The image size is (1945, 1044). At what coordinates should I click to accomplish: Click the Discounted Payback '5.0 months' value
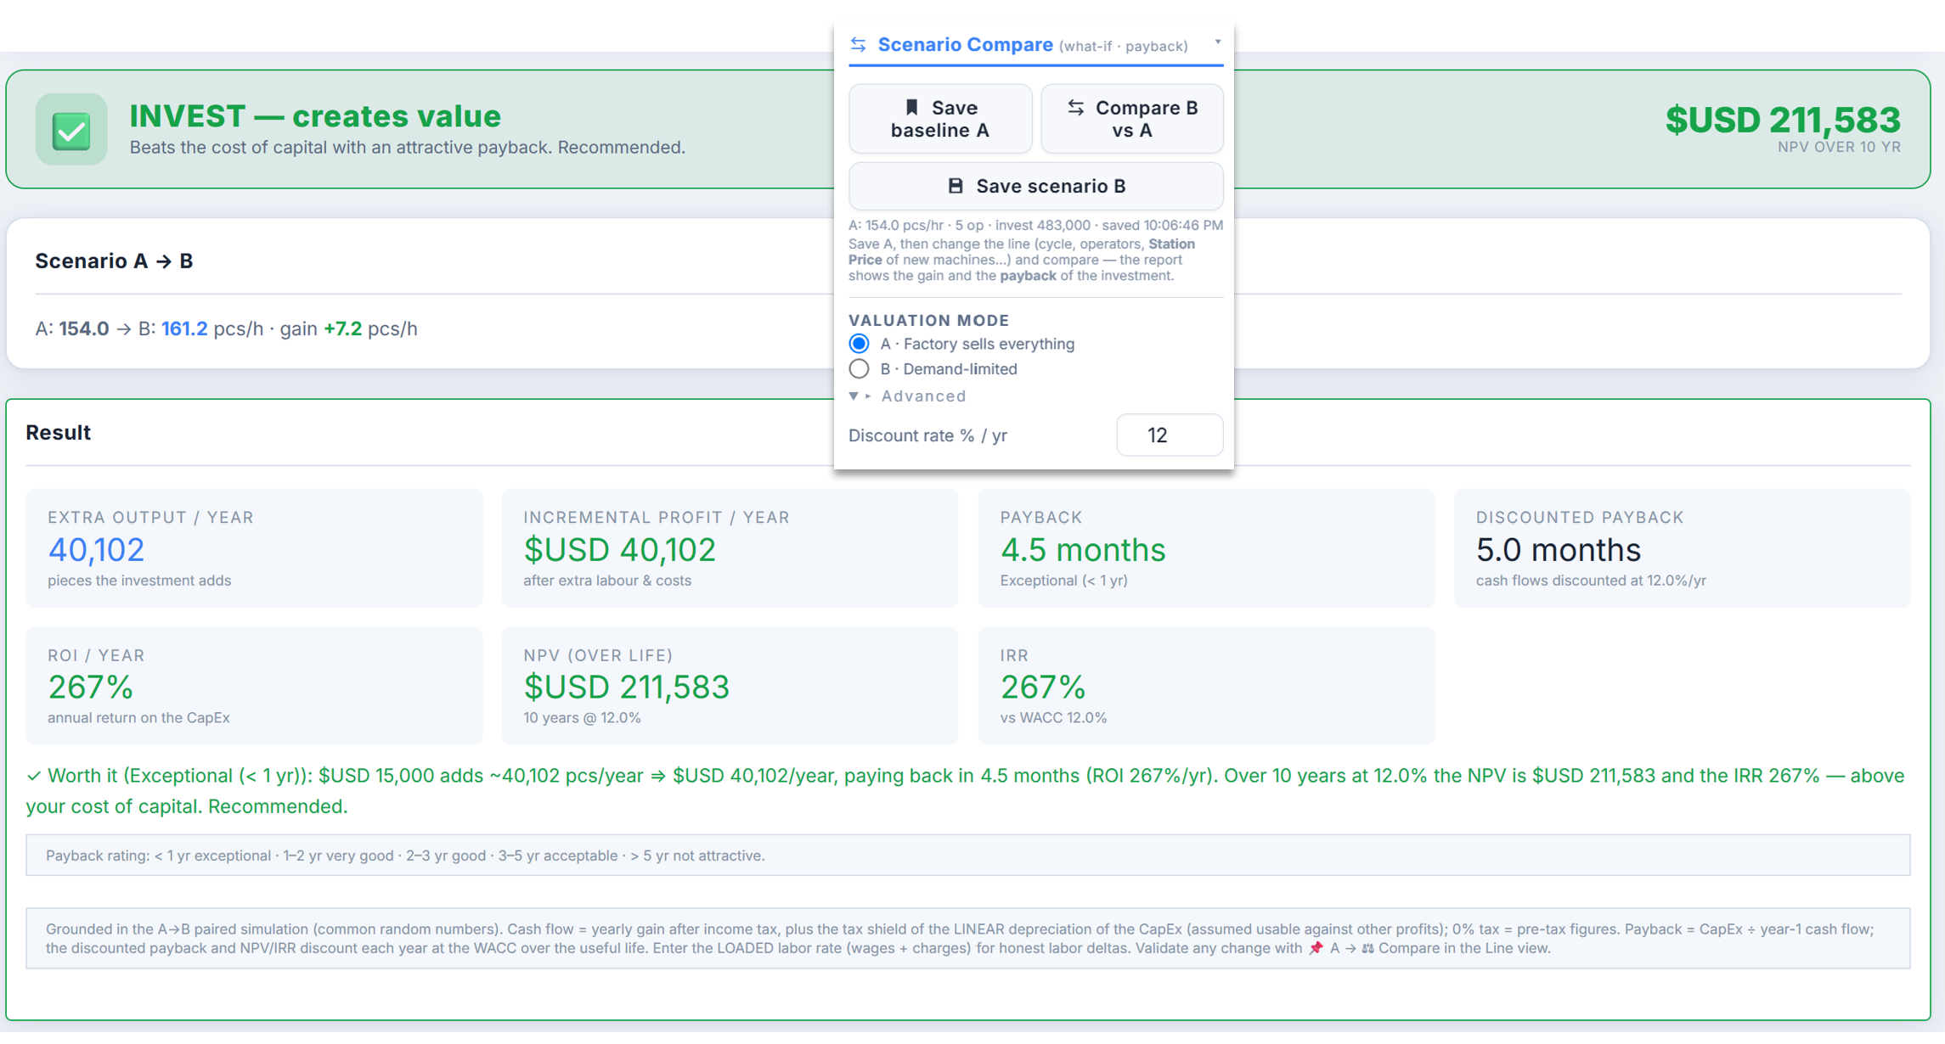click(1559, 550)
